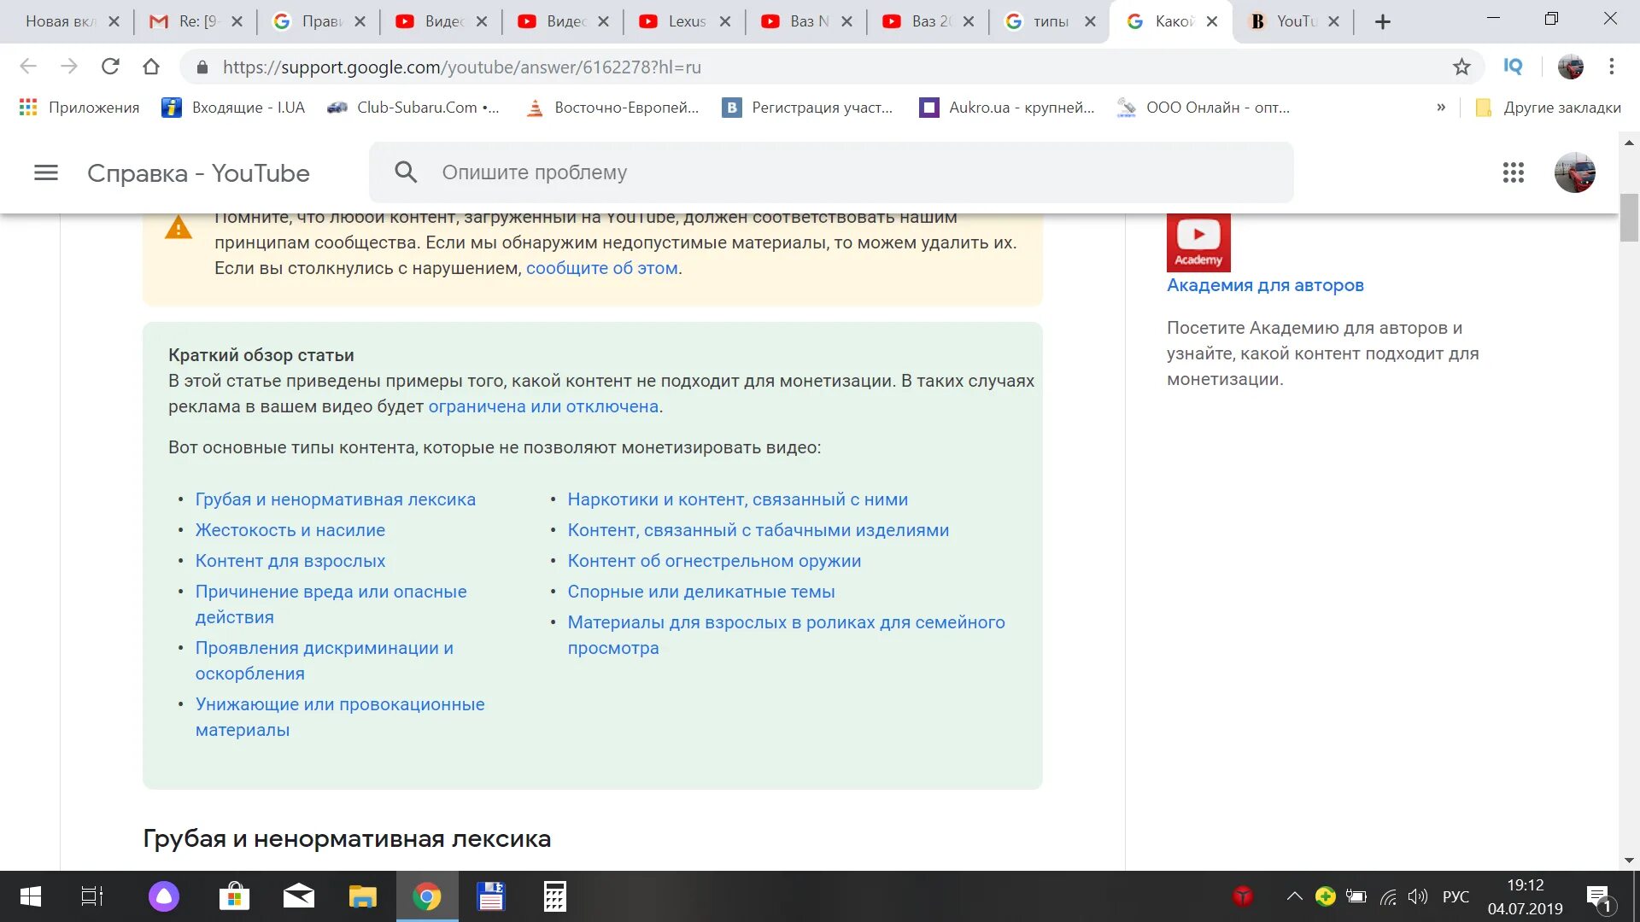The width and height of the screenshot is (1640, 922).
Task: Show hidden system tray icons
Action: (1294, 896)
